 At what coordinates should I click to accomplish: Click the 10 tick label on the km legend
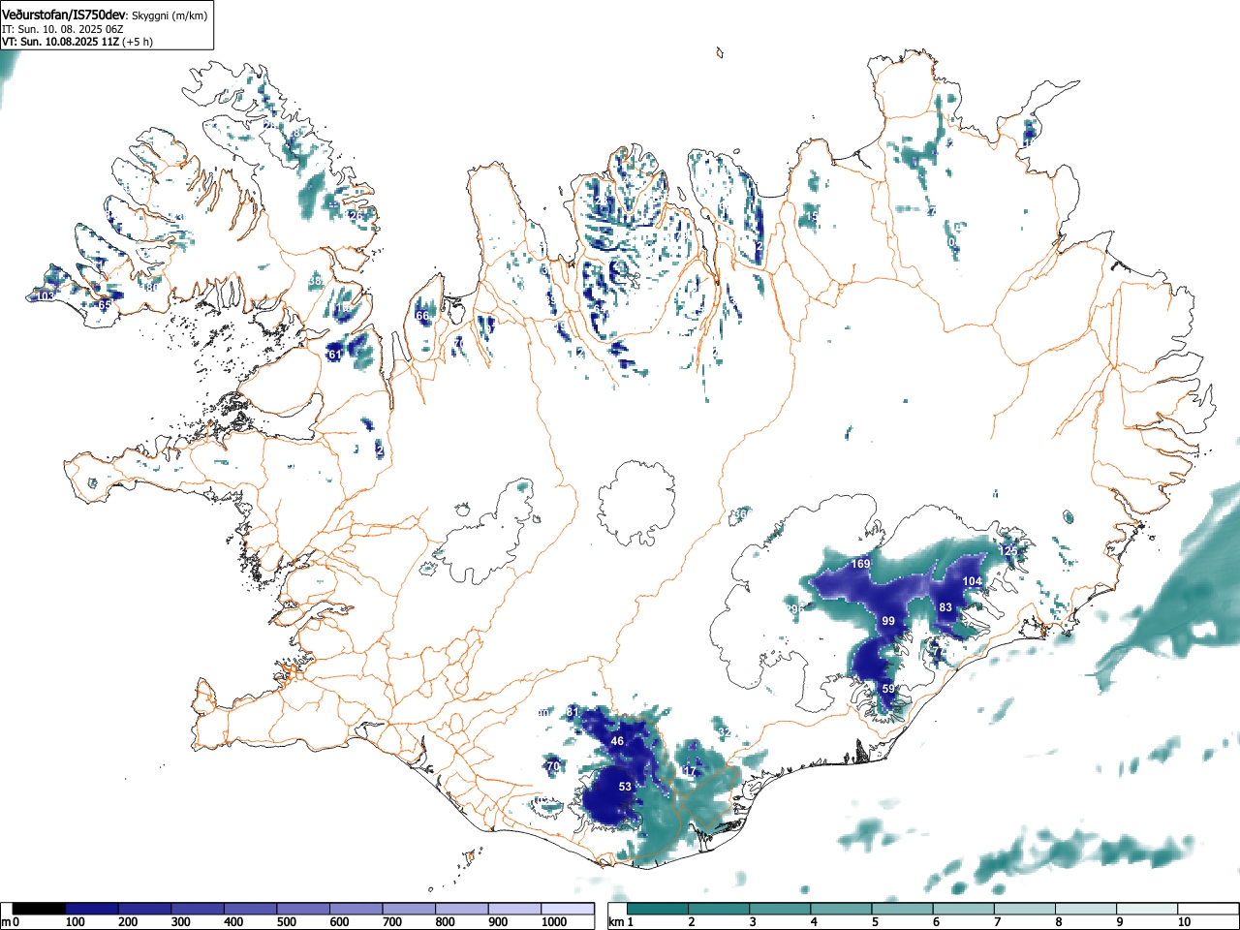(x=1184, y=922)
